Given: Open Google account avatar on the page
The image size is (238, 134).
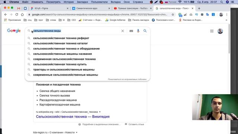Looking at the screenshot, I should tap(220, 31).
